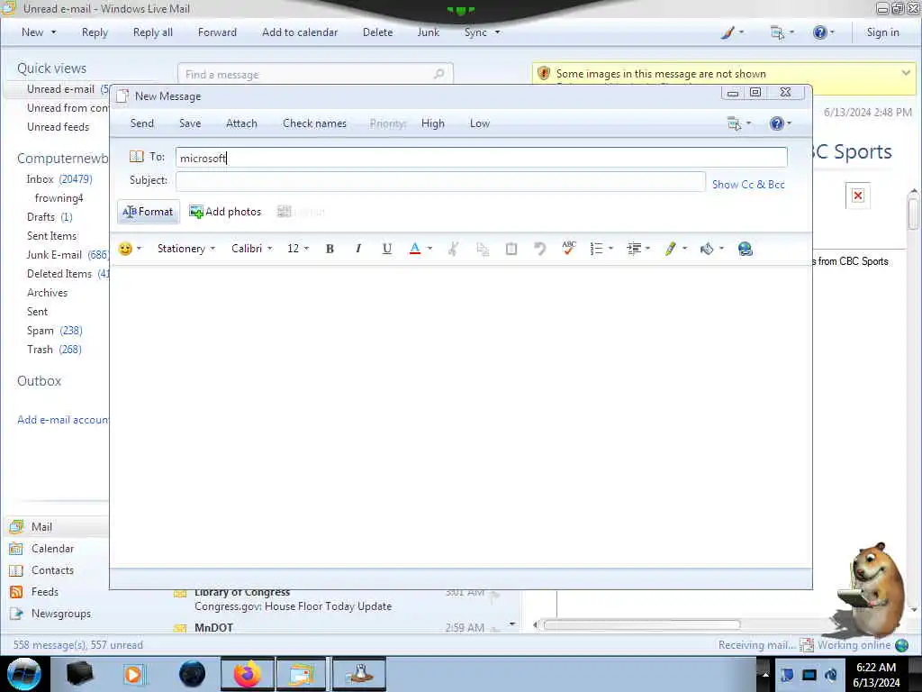
Task: Open the font size 12 dropdown
Action: pos(297,249)
